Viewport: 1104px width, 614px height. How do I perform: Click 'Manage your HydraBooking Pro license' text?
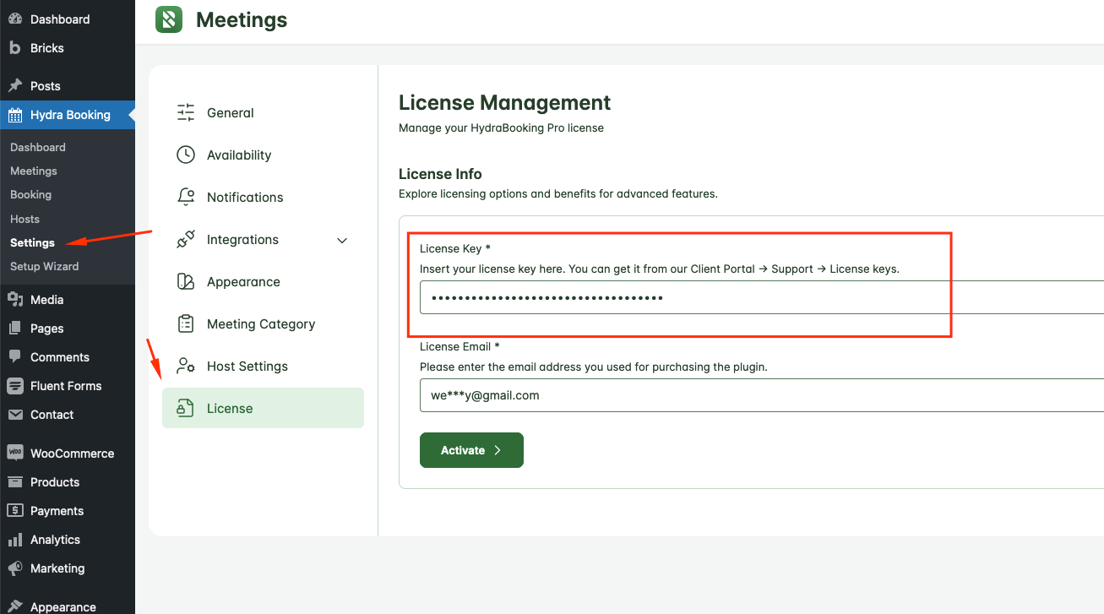point(501,128)
